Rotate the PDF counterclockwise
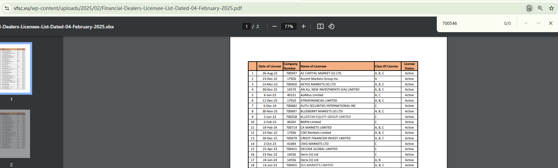 click(x=331, y=26)
